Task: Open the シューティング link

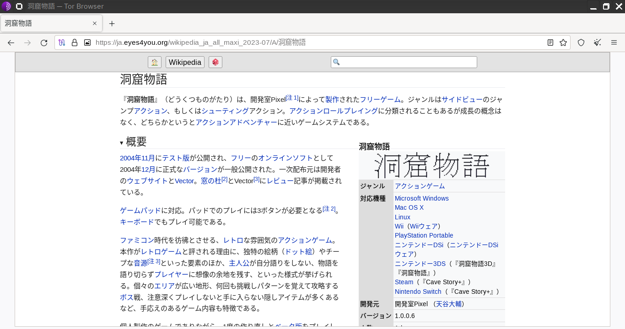Action: [x=225, y=111]
